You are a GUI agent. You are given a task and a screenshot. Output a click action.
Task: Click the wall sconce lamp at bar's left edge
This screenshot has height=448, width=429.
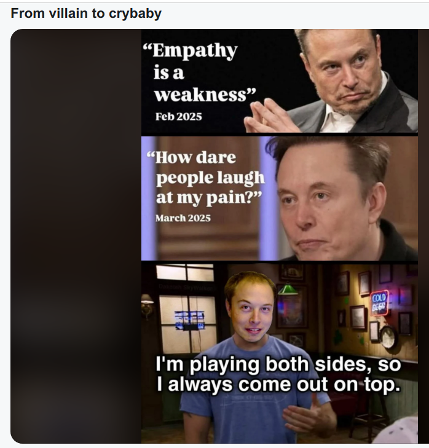click(147, 305)
